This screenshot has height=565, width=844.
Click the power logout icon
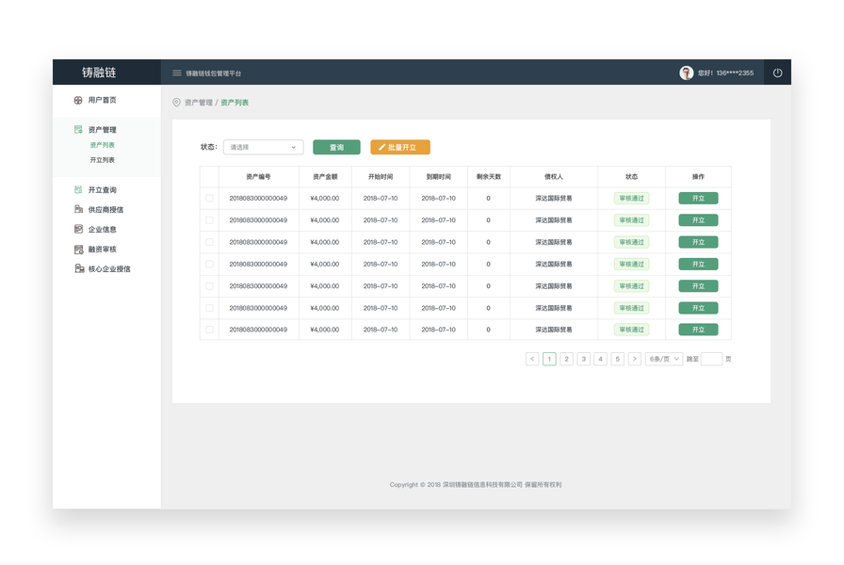tap(777, 73)
